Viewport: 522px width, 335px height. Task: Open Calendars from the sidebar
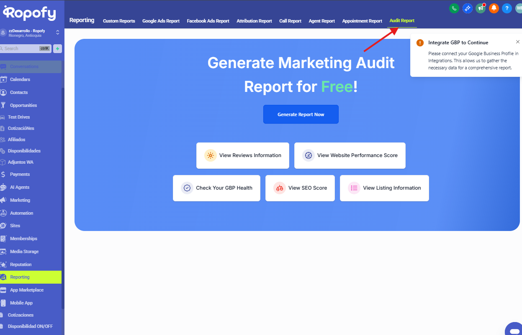(20, 79)
